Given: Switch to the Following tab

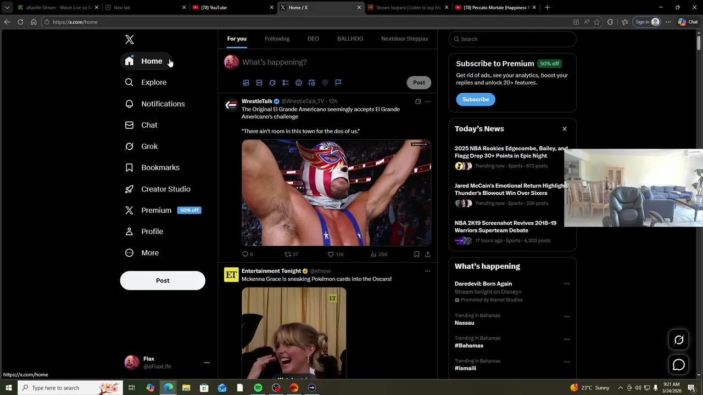Looking at the screenshot, I should tap(277, 39).
